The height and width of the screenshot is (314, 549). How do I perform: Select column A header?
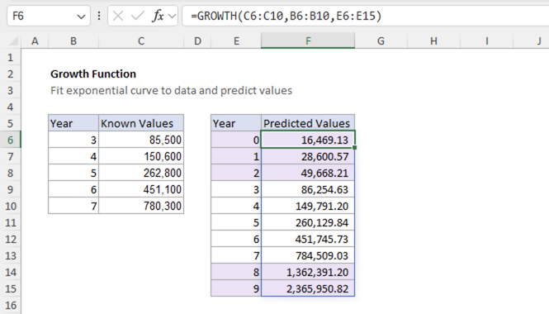coord(35,41)
